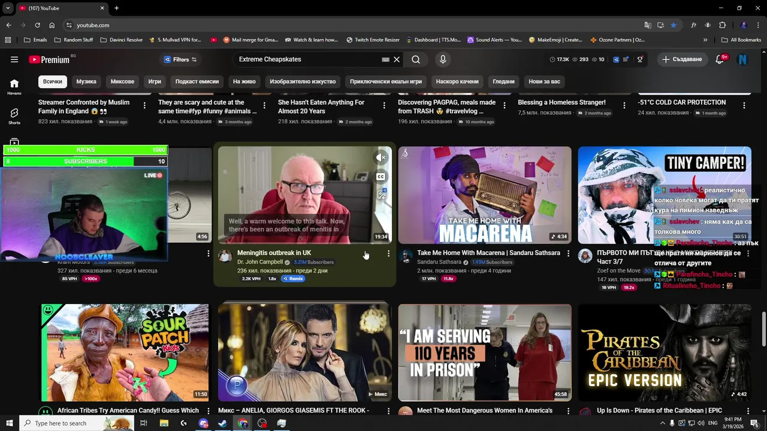Open more options for Discovering PAGPAG video

pos(504,105)
